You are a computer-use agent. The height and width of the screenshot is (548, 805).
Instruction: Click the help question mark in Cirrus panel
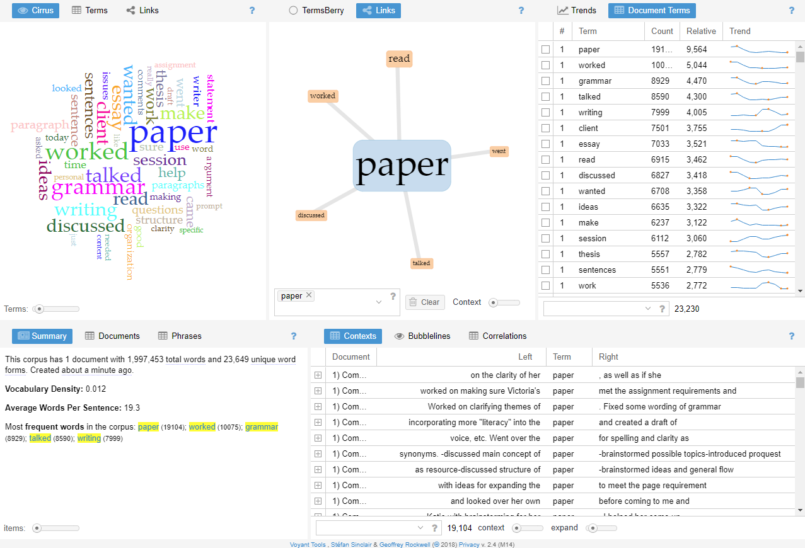(x=252, y=11)
